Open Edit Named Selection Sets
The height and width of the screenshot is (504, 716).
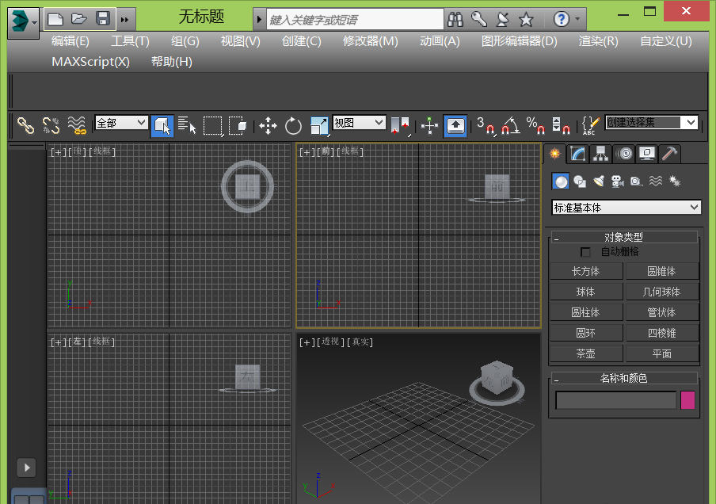(x=591, y=125)
